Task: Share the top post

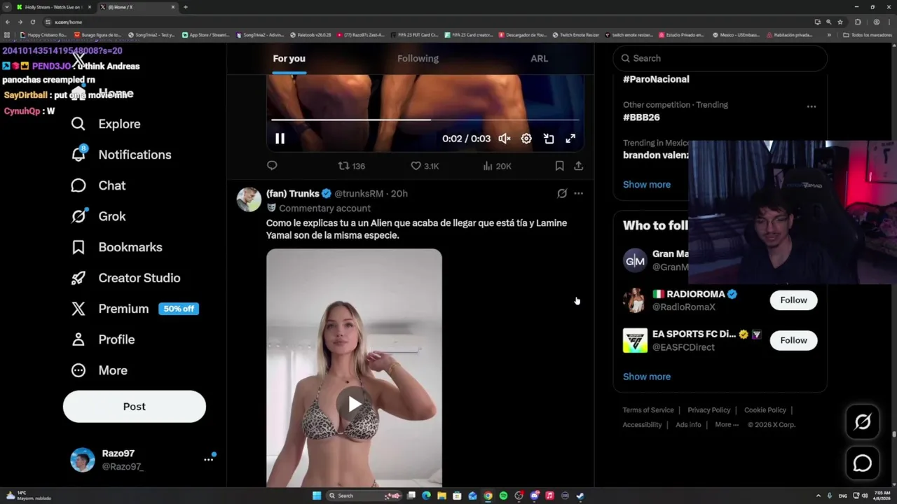Action: [x=578, y=166]
